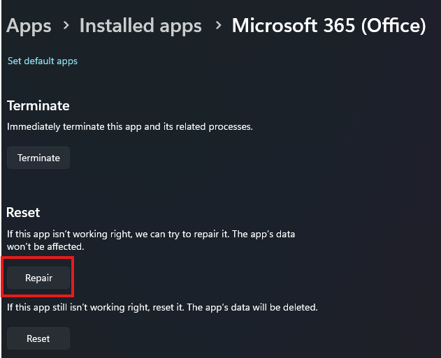Select the Microsoft 365 (Office) page title
This screenshot has height=358, width=441.
click(x=328, y=26)
